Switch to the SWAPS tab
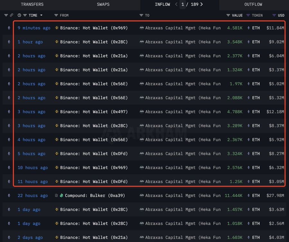289x242 pixels. pyautogui.click(x=103, y=4)
